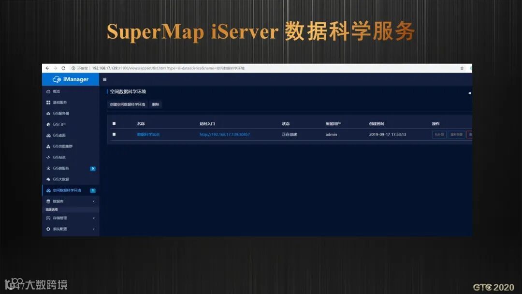Click the second outlined action button in 操作 column

(x=456, y=134)
